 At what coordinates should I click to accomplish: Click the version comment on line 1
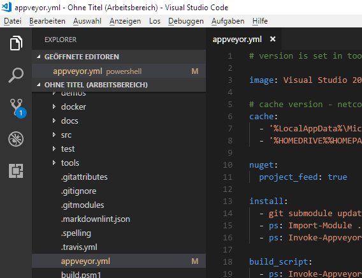click(x=305, y=56)
